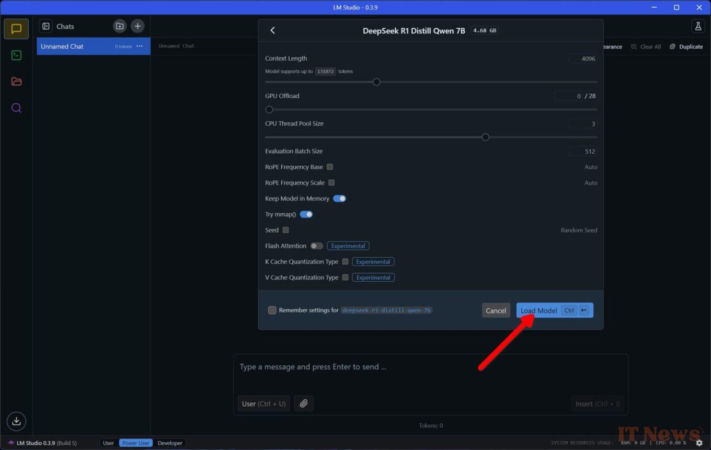The width and height of the screenshot is (711, 450).
Task: Enable the RoPE Frequency Base checkbox
Action: (330, 167)
